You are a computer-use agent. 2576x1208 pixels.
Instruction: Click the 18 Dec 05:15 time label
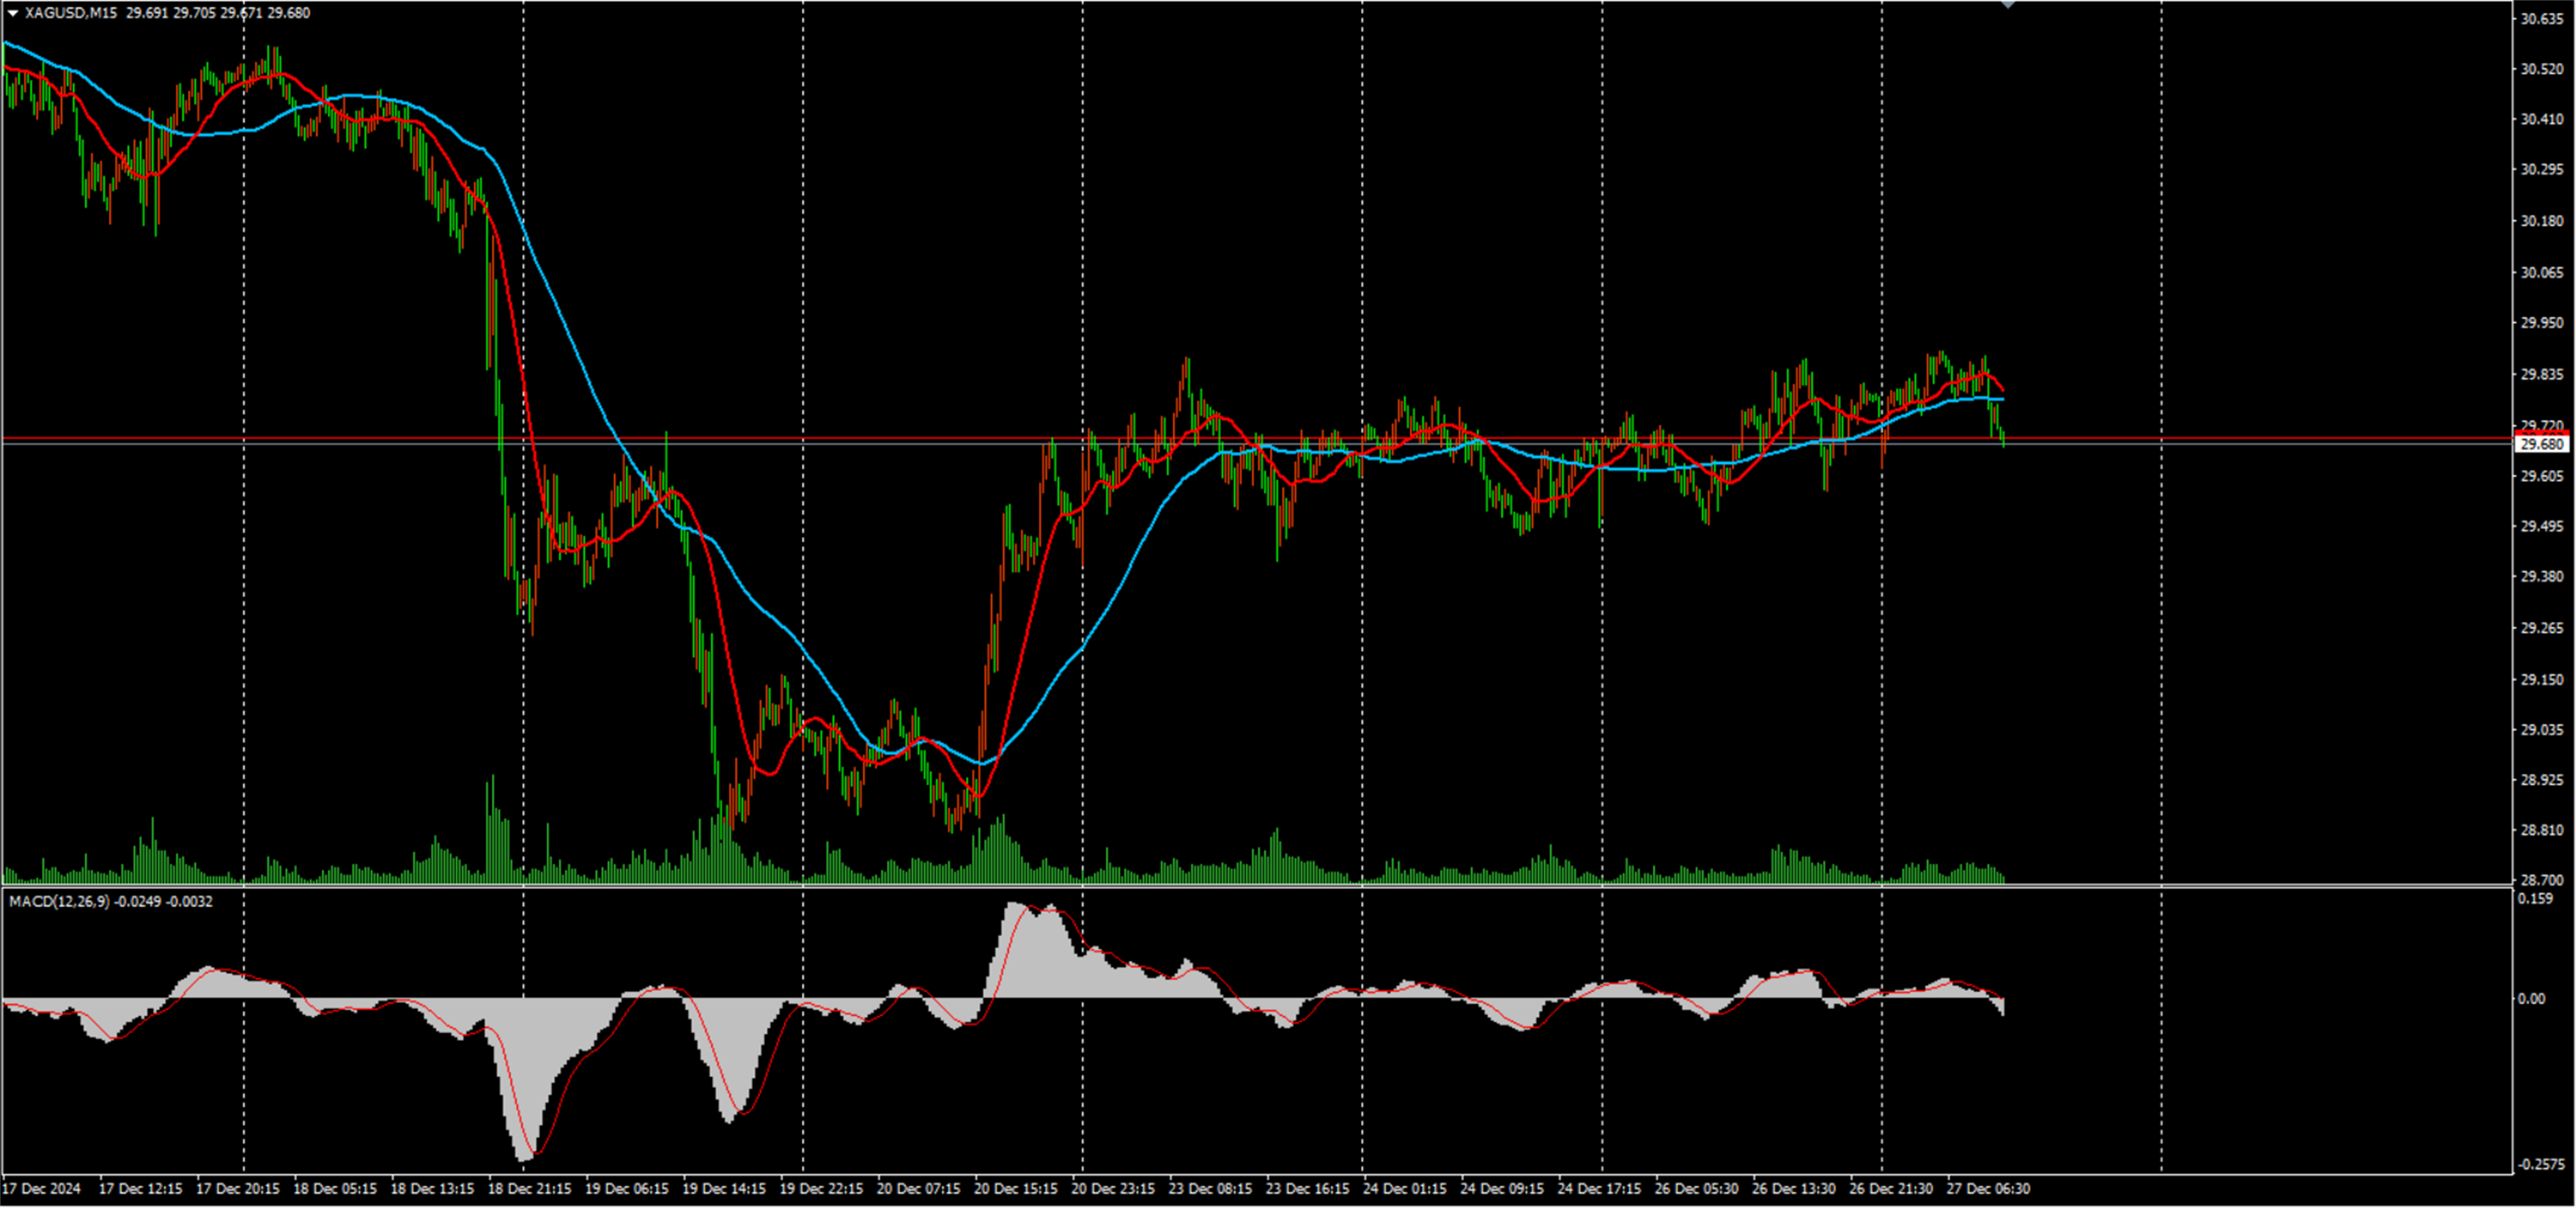coord(335,1189)
